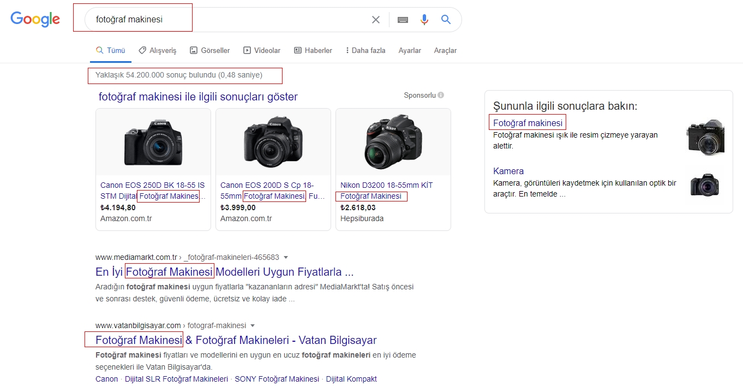Image resolution: width=743 pixels, height=392 pixels.
Task: Click the Sponsorlu info icon
Action: point(441,95)
